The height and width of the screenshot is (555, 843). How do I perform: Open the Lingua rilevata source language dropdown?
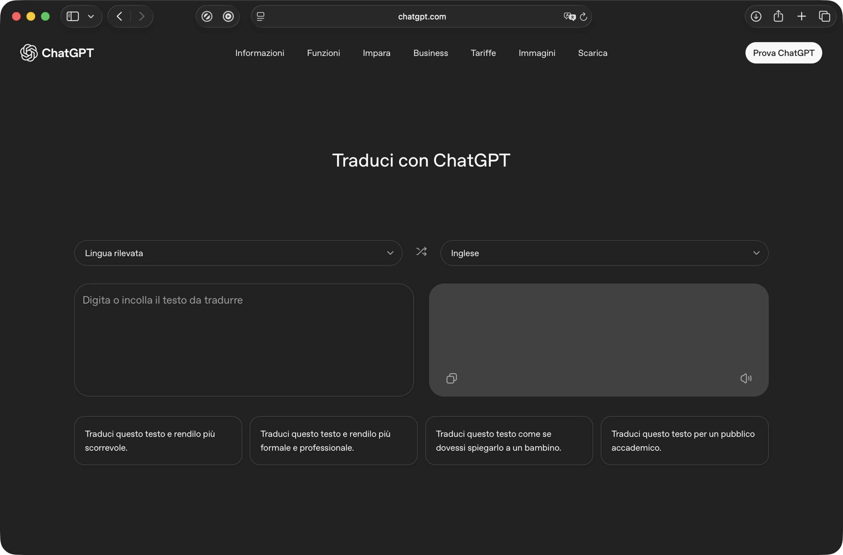click(238, 253)
